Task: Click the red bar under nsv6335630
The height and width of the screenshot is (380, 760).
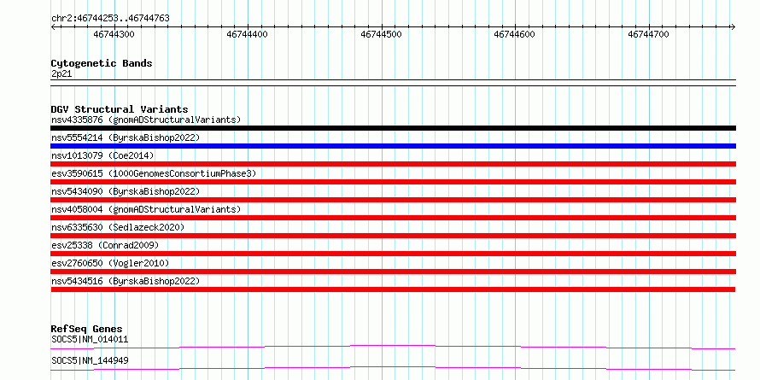Action: 393,236
